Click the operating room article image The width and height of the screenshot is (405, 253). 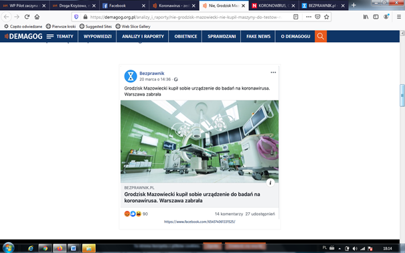(x=199, y=141)
